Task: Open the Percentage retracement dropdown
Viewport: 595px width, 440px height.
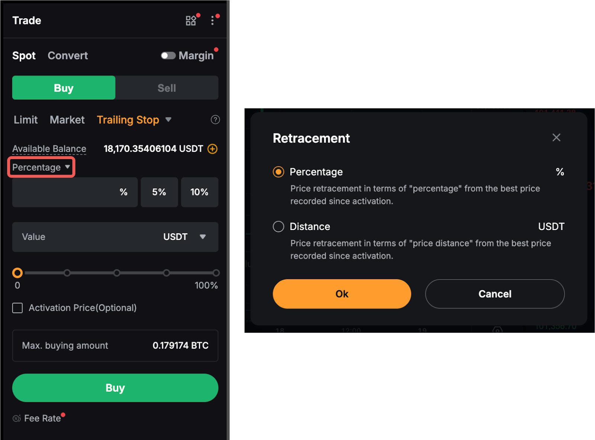Action: pyautogui.click(x=41, y=167)
